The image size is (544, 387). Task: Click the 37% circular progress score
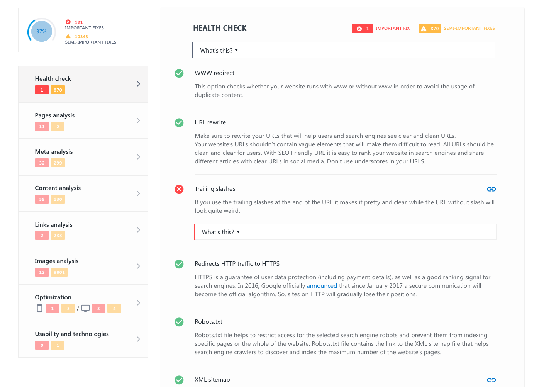click(42, 31)
